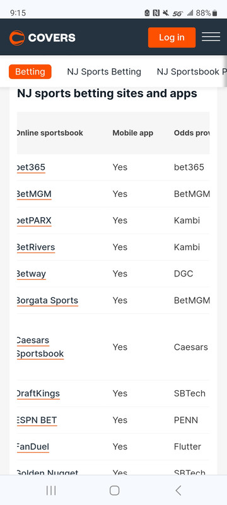Image resolution: width=227 pixels, height=505 pixels.
Task: Follow the BetMGM link
Action: pyautogui.click(x=34, y=194)
